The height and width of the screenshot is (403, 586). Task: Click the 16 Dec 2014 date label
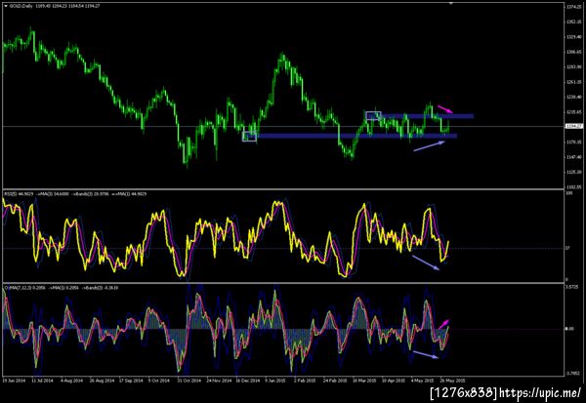coord(248,381)
